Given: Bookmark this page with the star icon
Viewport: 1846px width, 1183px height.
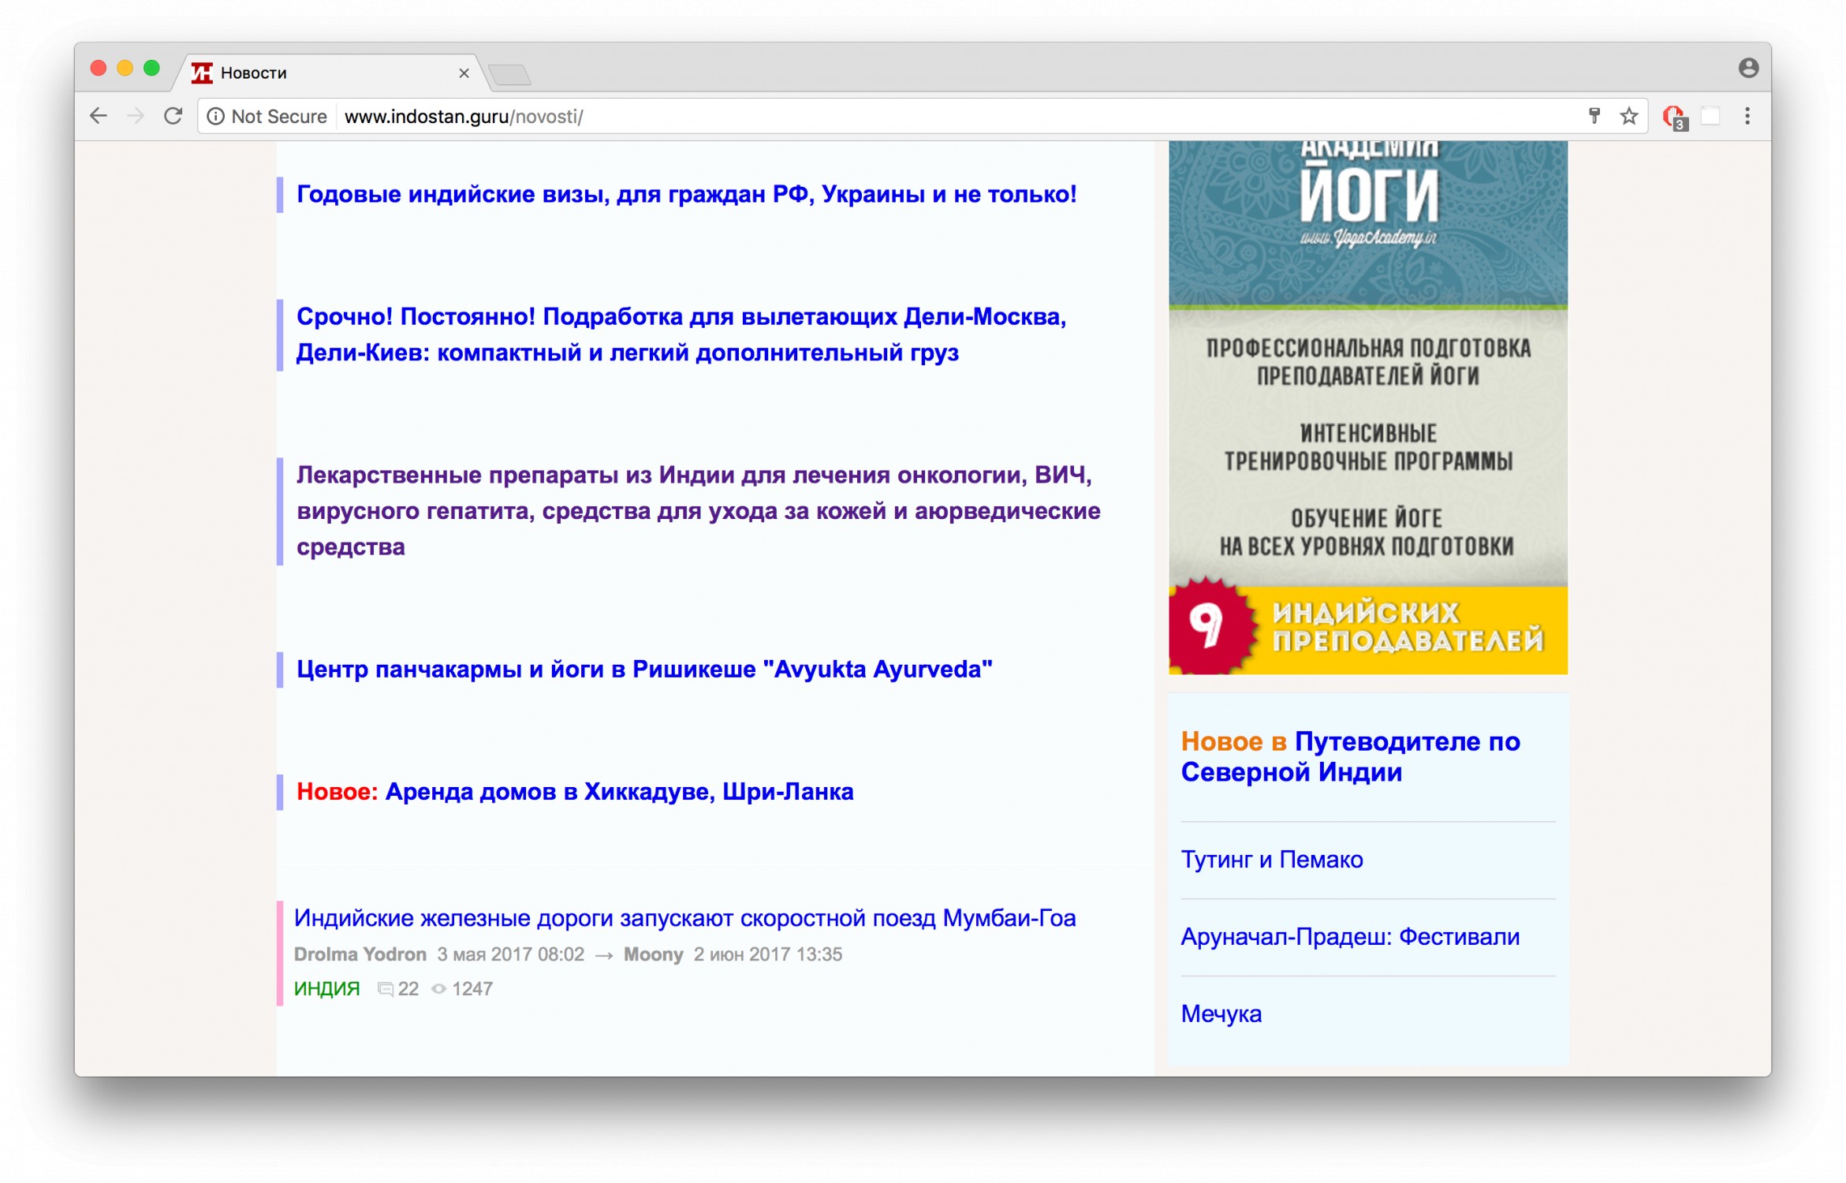Looking at the screenshot, I should [x=1629, y=117].
